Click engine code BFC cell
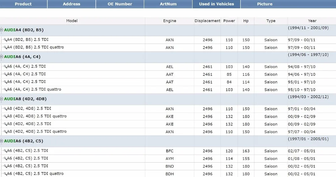Screen dimensions: 336x177 [169, 151]
